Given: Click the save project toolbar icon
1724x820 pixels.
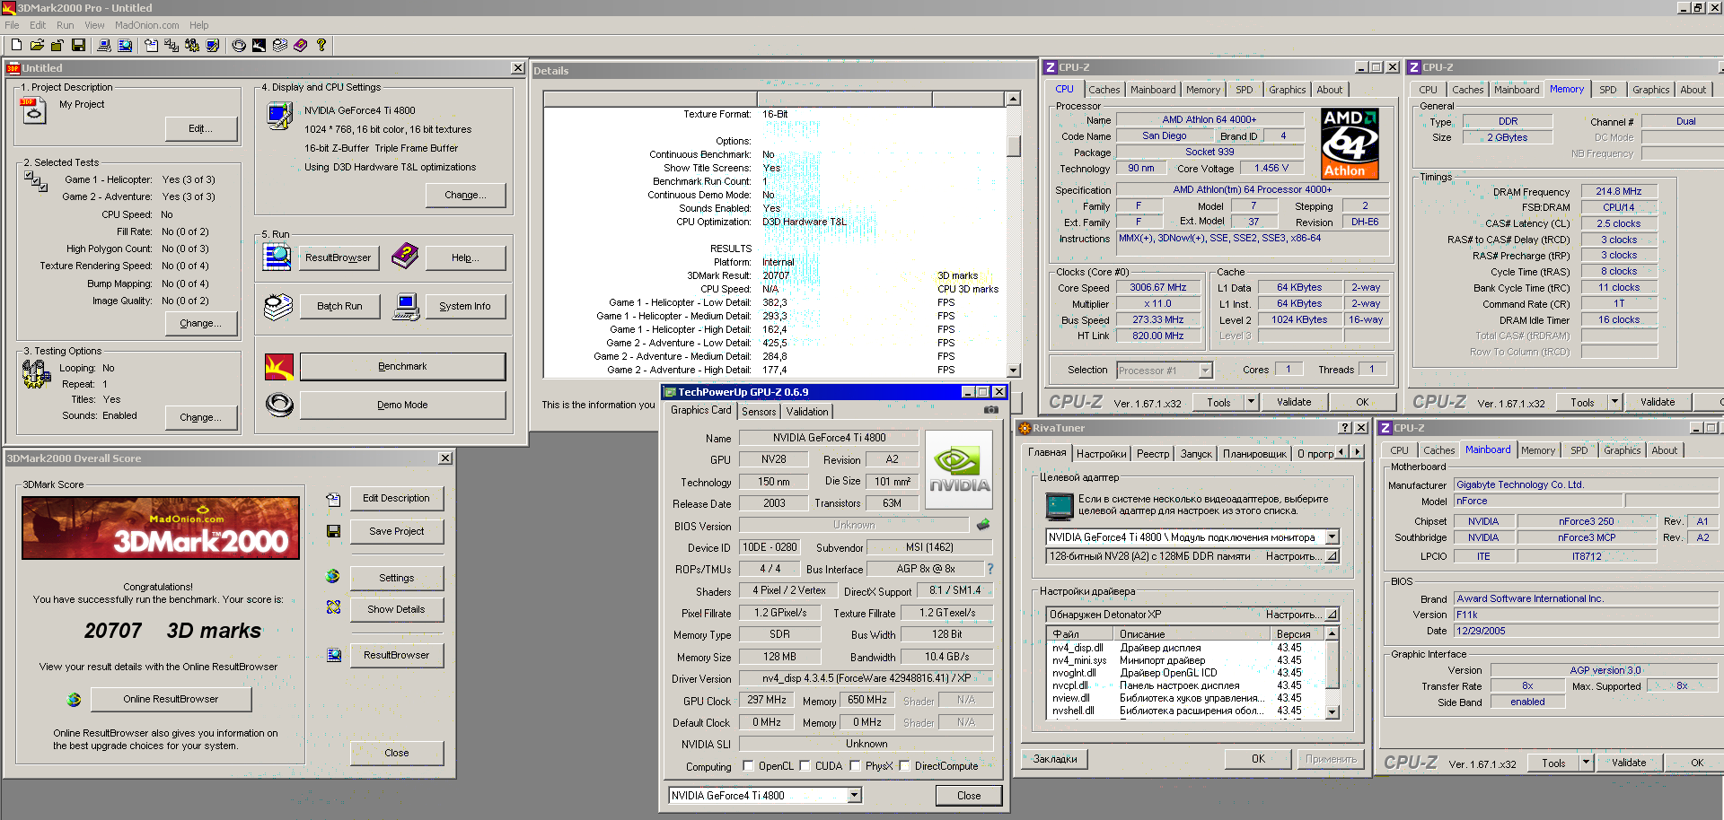Looking at the screenshot, I should click(x=79, y=45).
